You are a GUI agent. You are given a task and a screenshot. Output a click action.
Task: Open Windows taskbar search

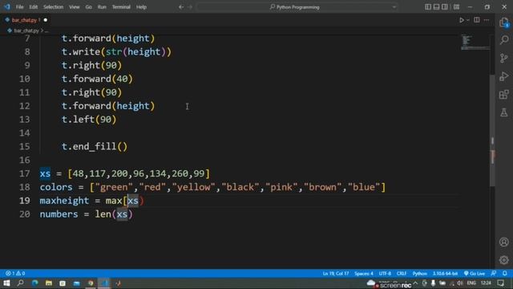21,283
